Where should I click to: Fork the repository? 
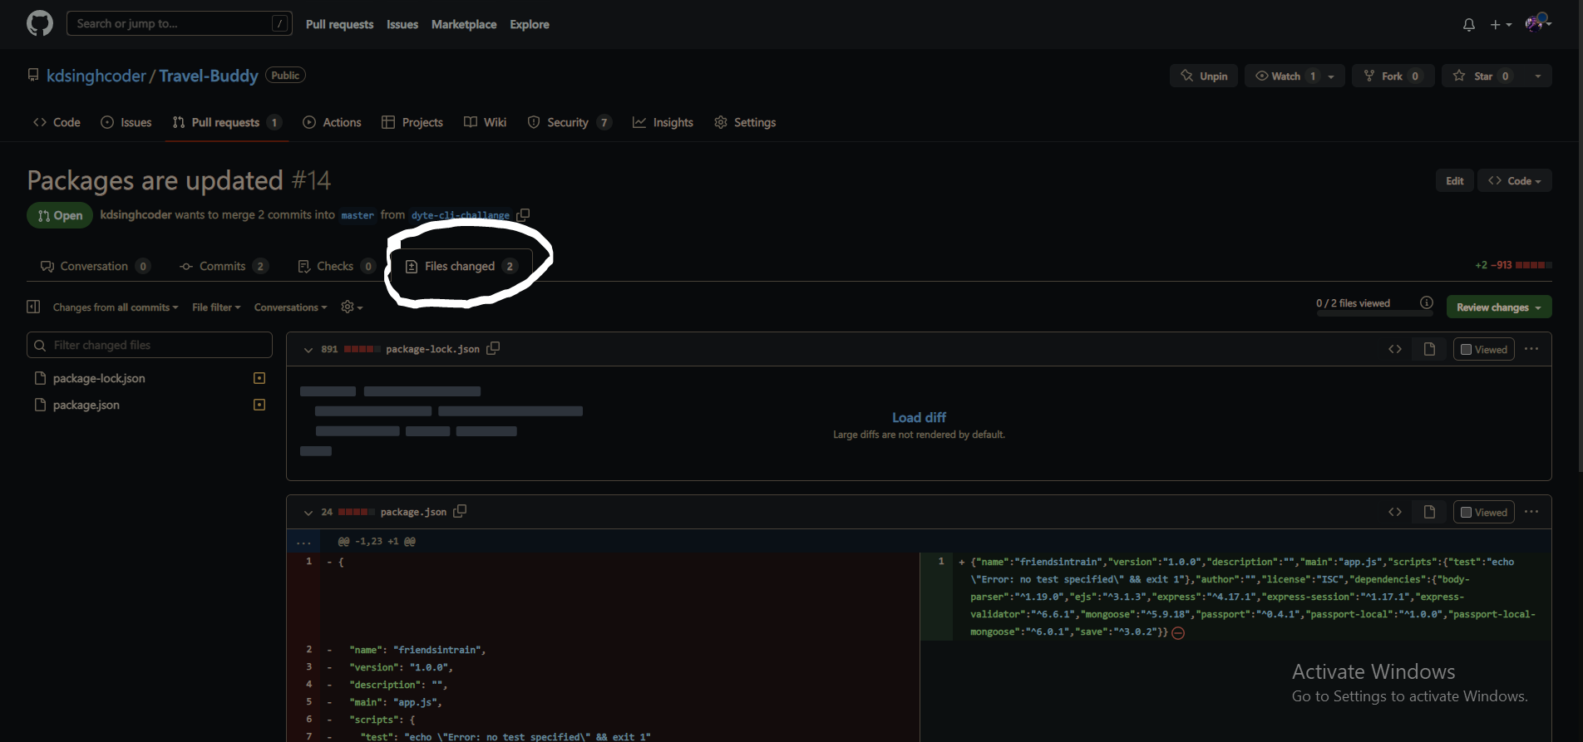coord(1393,76)
